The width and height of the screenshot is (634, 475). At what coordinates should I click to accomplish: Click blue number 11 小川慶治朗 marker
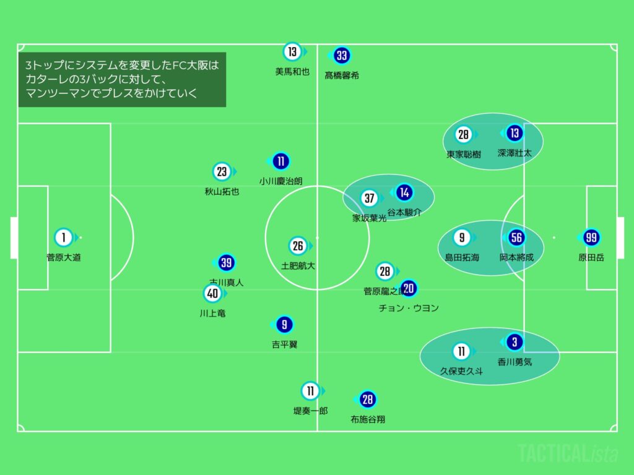click(280, 162)
